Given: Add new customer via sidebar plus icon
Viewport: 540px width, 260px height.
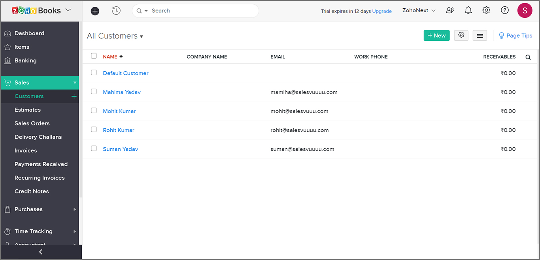Looking at the screenshot, I should [x=74, y=96].
